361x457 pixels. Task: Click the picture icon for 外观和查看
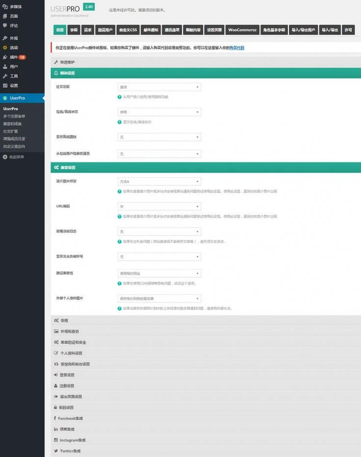(56, 331)
